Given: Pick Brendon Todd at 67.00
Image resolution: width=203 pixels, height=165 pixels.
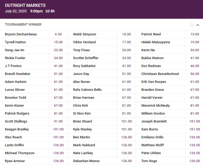Looking at the screenshot, I should 58,97.
